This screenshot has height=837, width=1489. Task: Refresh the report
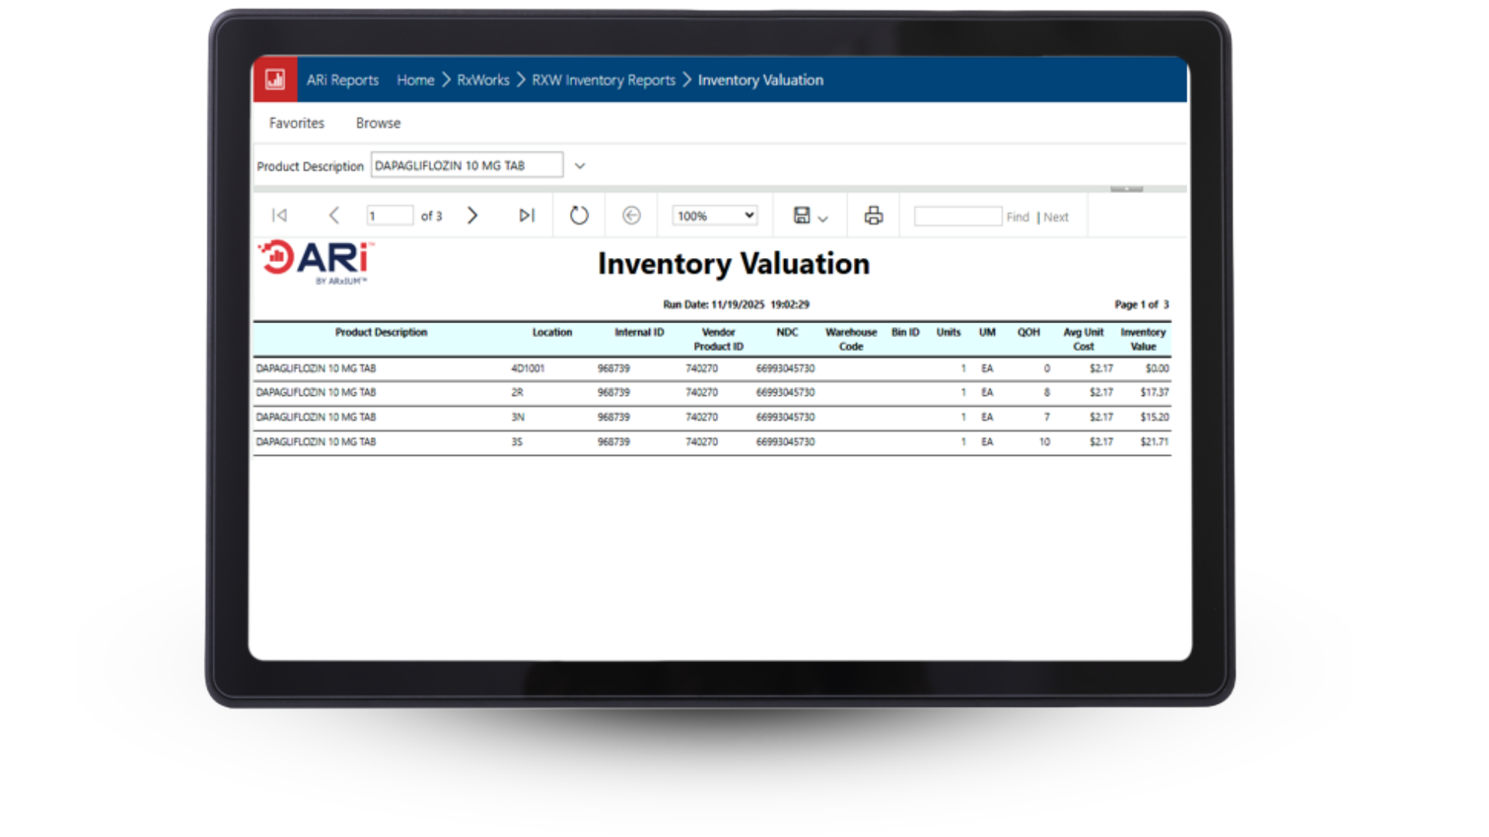pyautogui.click(x=579, y=215)
